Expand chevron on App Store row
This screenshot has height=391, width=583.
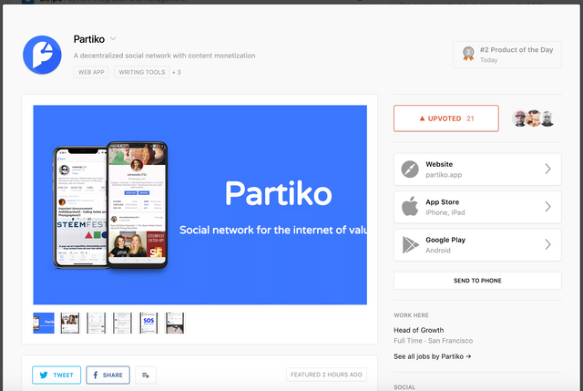(x=547, y=207)
